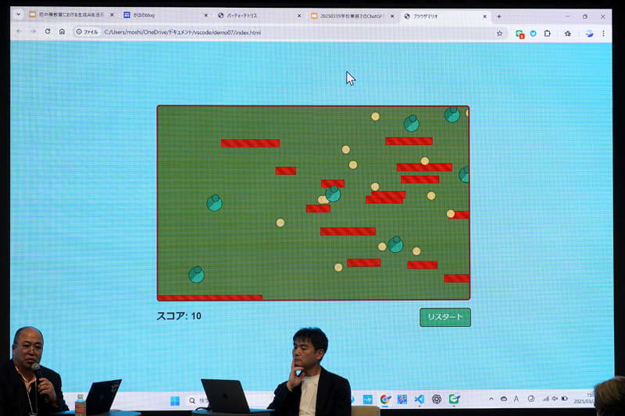Open the volume speaker tray icon
This screenshot has width=625, height=416.
pos(555,398)
